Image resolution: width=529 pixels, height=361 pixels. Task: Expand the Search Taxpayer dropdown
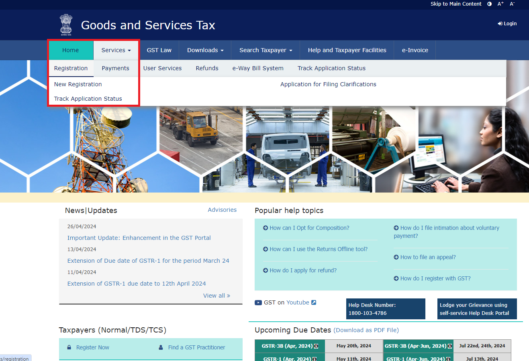[x=265, y=50]
